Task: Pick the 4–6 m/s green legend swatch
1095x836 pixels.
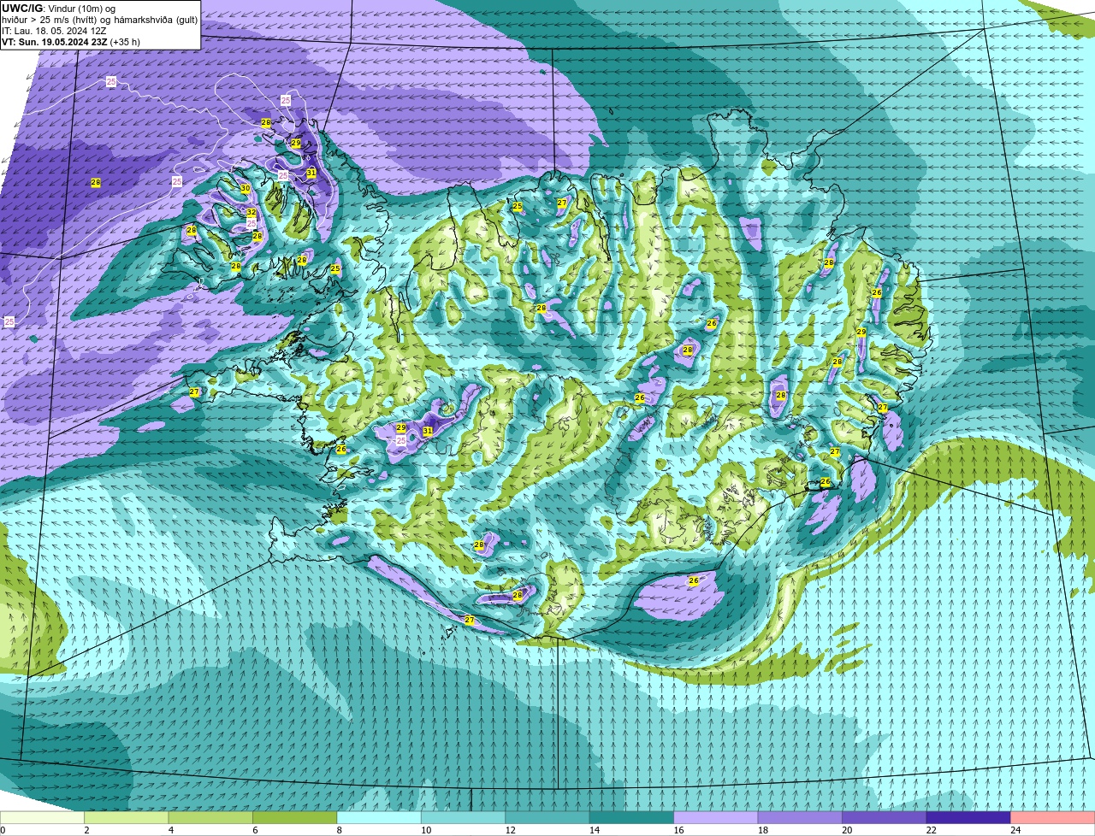Action: point(210,818)
